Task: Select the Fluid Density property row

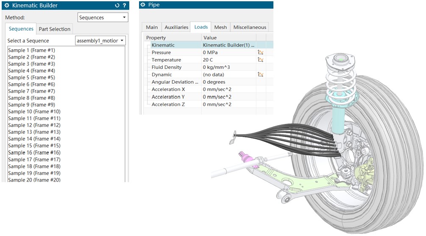Action: click(x=209, y=67)
